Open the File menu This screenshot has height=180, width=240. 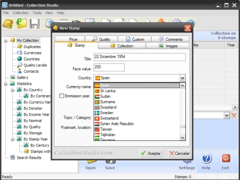pyautogui.click(x=6, y=13)
